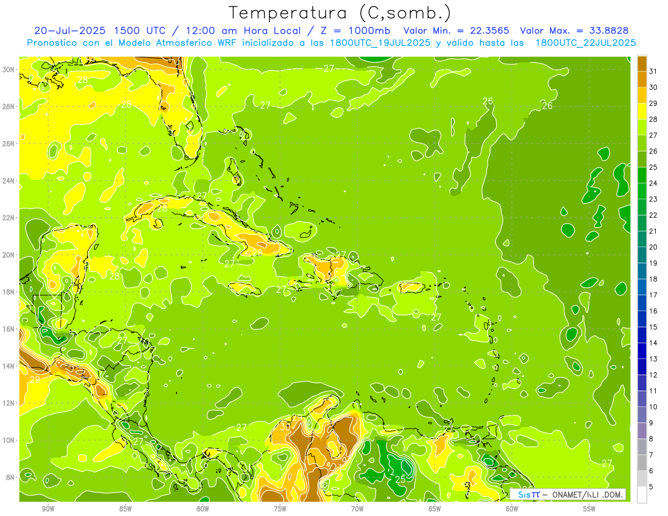Click the brown color bar segment above 31

(642, 63)
